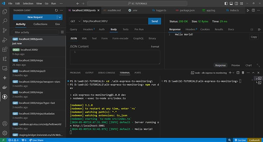Open the Extensions view in activity bar
Screen dimensions: 263x142
[5, 49]
